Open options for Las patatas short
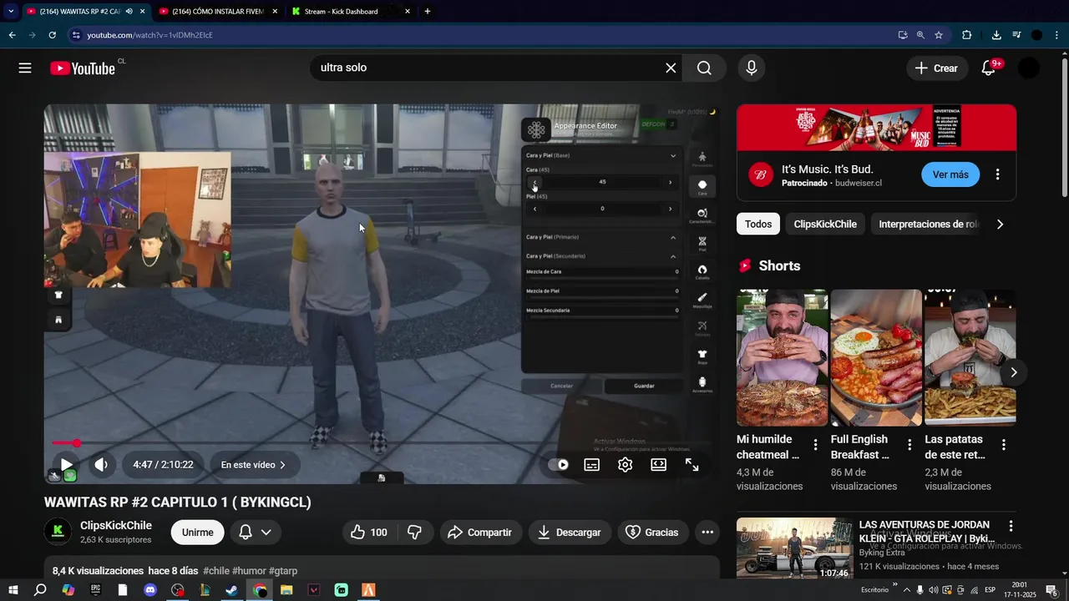This screenshot has height=601, width=1069. pos(1004,445)
